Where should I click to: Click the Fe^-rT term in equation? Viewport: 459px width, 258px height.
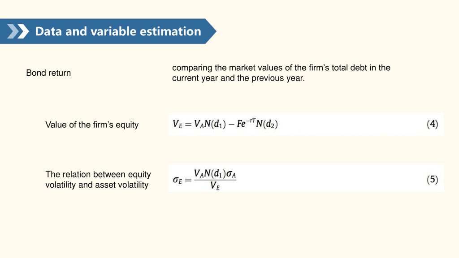[246, 123]
